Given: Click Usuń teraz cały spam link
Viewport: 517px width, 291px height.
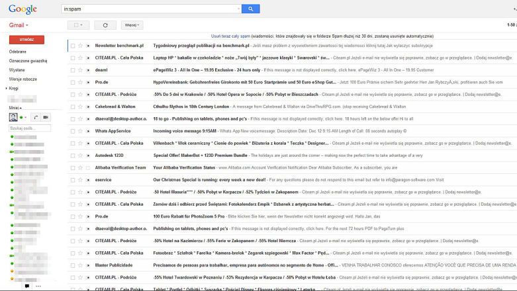Looking at the screenshot, I should coord(230,36).
